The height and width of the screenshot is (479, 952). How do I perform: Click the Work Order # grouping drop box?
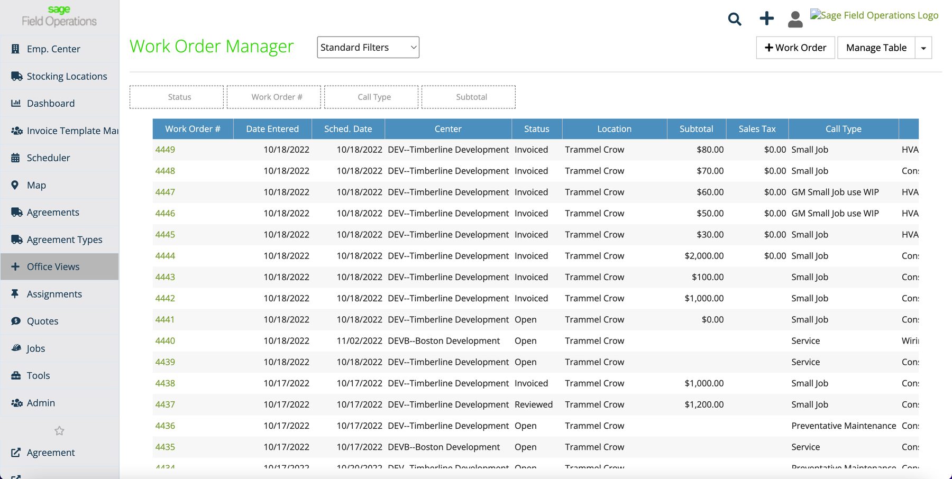tap(274, 97)
